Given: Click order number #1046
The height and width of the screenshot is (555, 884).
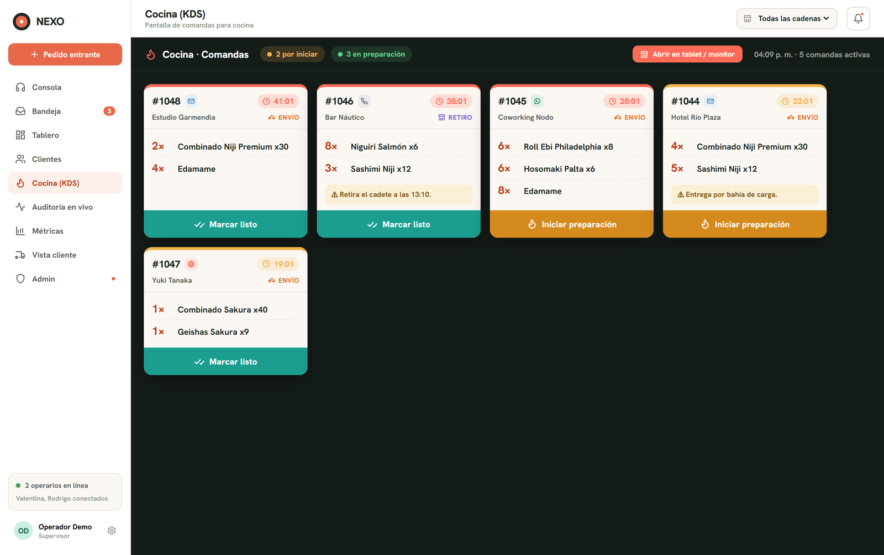Looking at the screenshot, I should (x=339, y=101).
